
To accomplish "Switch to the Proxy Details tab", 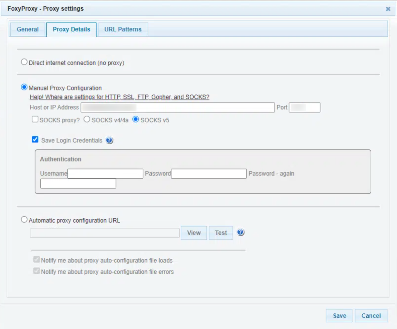I will tap(71, 29).
